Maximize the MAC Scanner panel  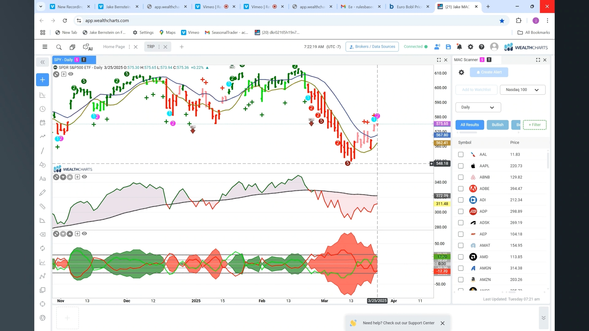(x=538, y=60)
